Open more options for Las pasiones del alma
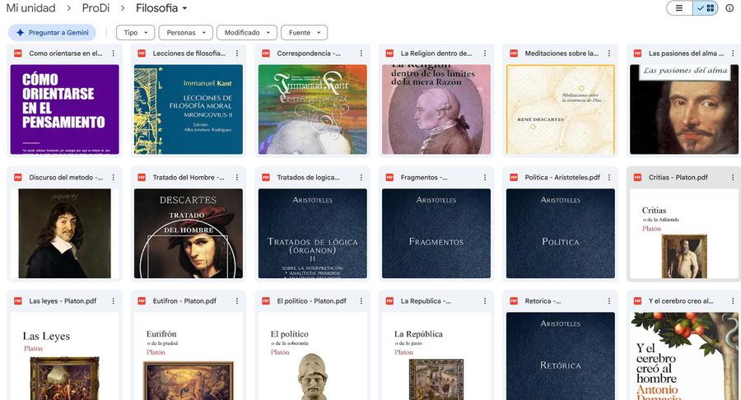The image size is (741, 400). (733, 53)
